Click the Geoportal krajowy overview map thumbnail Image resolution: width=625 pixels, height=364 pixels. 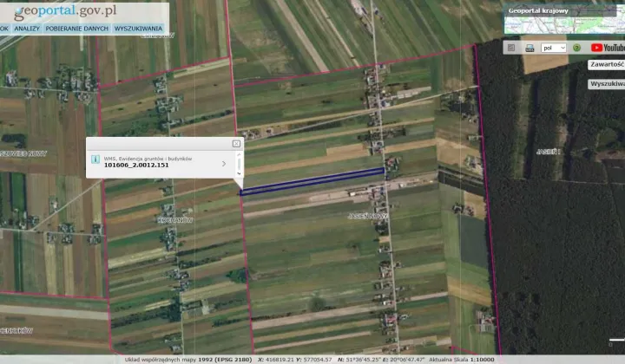pyautogui.click(x=564, y=19)
